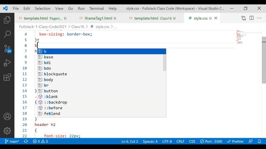Open the Terminal menu
This screenshot has width=266, height=149.
click(x=96, y=8)
